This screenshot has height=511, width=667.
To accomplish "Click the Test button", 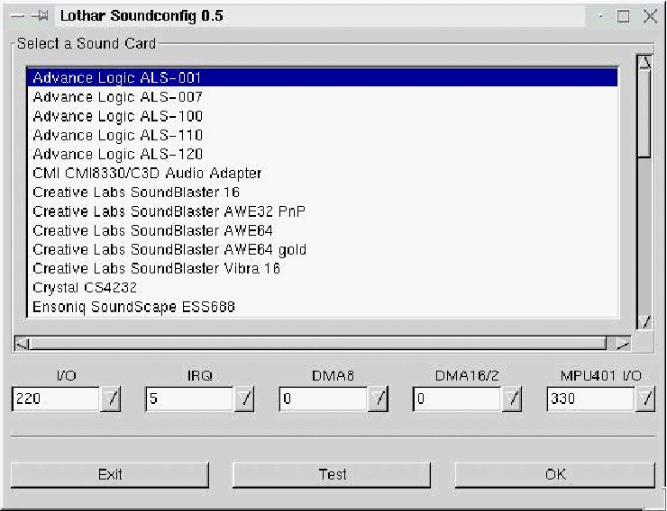I will point(332,474).
